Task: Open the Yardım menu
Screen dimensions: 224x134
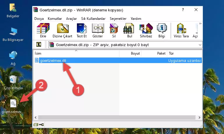Action: (x=136, y=19)
